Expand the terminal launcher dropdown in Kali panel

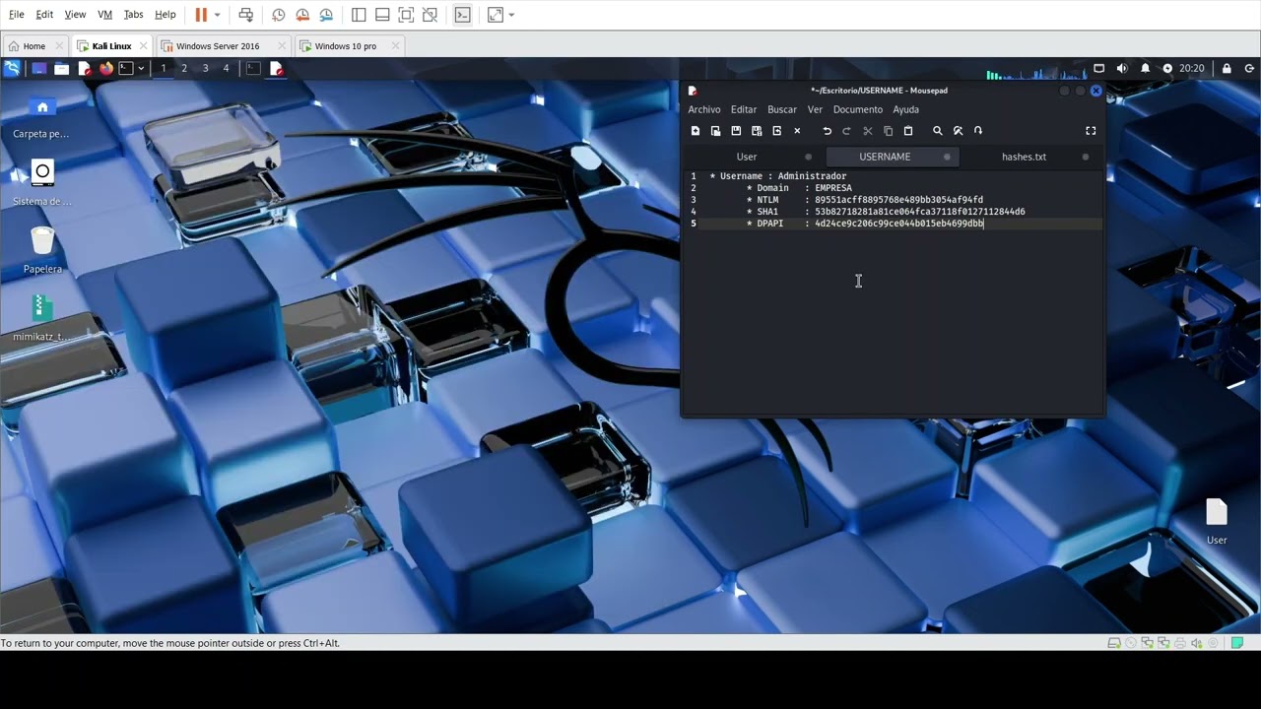coord(141,69)
